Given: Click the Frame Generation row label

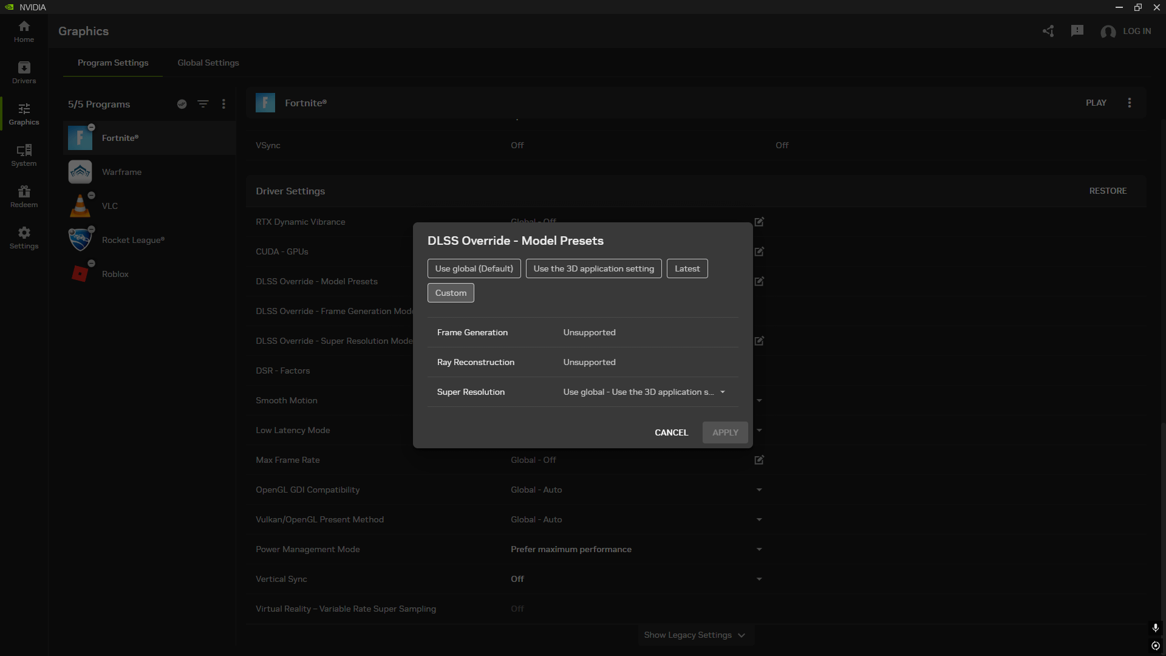Looking at the screenshot, I should (x=472, y=332).
